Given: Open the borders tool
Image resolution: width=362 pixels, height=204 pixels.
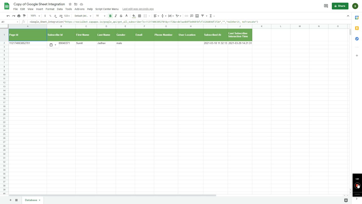Looking at the screenshot, I should click(139, 16).
